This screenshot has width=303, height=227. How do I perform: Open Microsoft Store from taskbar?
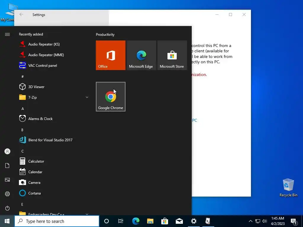pos(165,221)
